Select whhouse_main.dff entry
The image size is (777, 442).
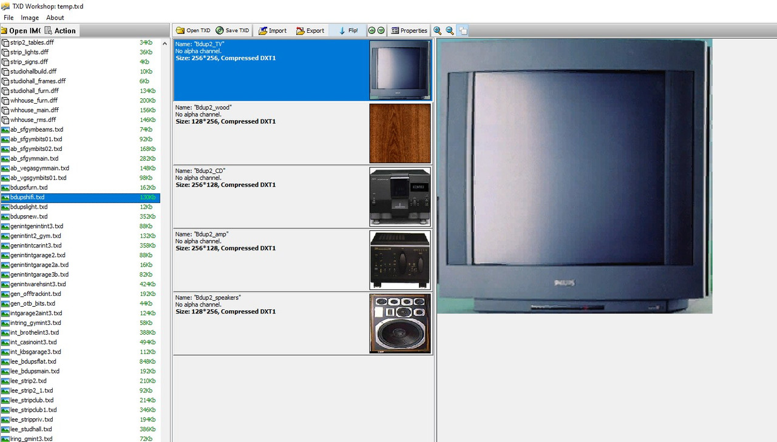(80, 110)
